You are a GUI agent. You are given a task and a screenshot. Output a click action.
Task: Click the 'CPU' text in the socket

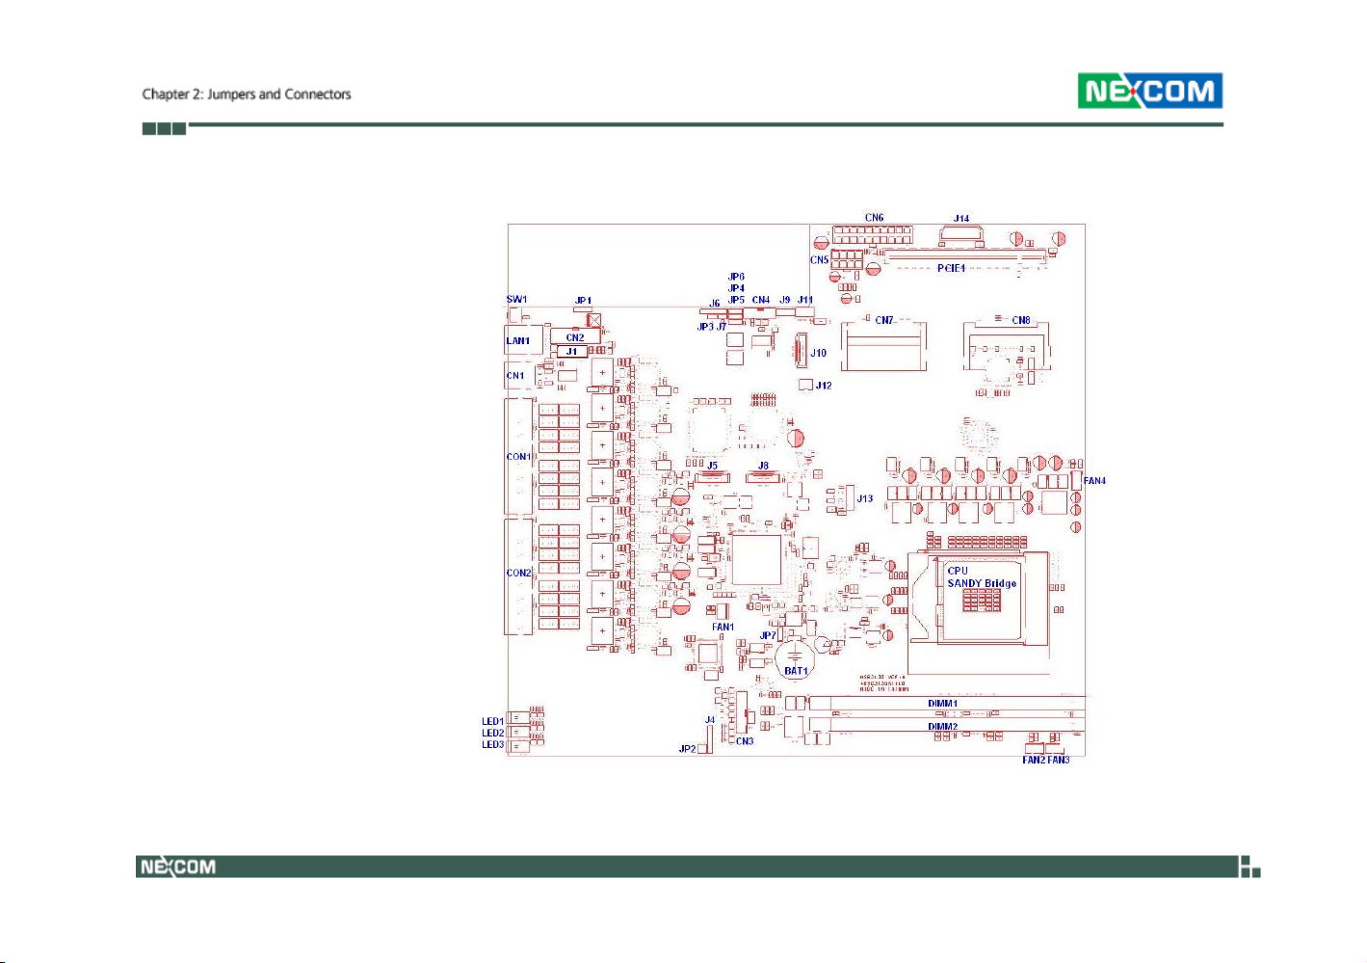(x=958, y=571)
